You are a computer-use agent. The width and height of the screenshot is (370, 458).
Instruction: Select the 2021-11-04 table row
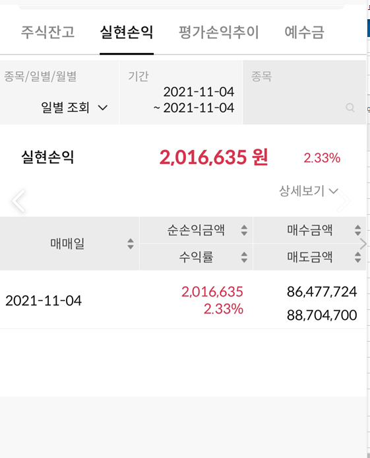(x=183, y=300)
